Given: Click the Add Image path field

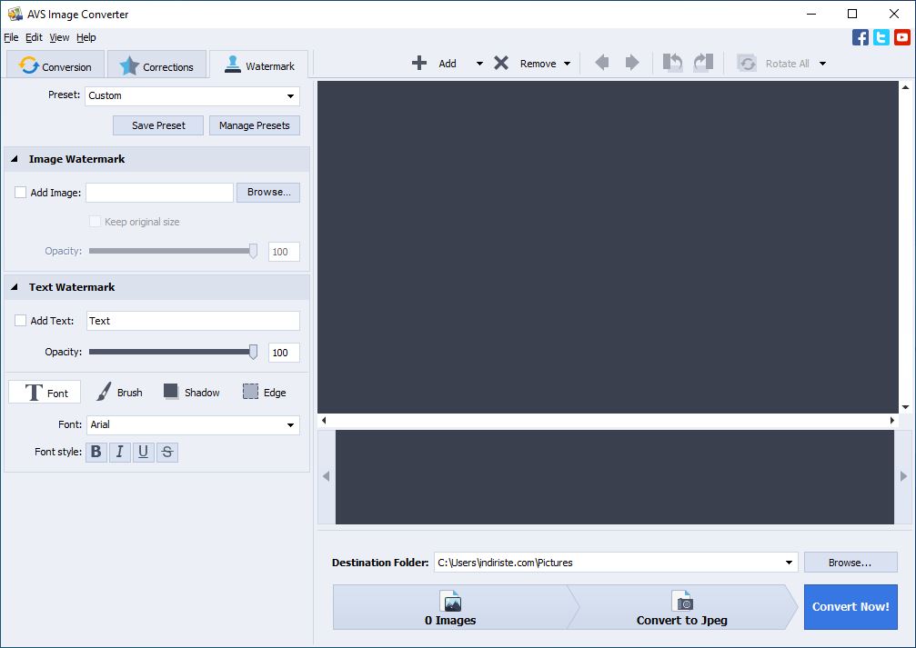Looking at the screenshot, I should pyautogui.click(x=159, y=192).
